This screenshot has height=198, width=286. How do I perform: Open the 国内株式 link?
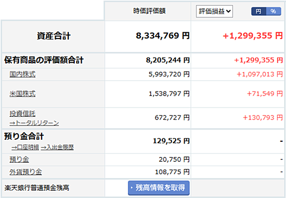coord(22,74)
